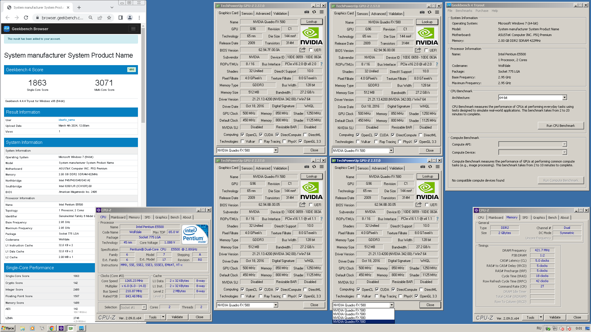The height and width of the screenshot is (332, 591).
Task: Click refresh icon in active GPU-Z window
Action: pyautogui.click(x=430, y=167)
